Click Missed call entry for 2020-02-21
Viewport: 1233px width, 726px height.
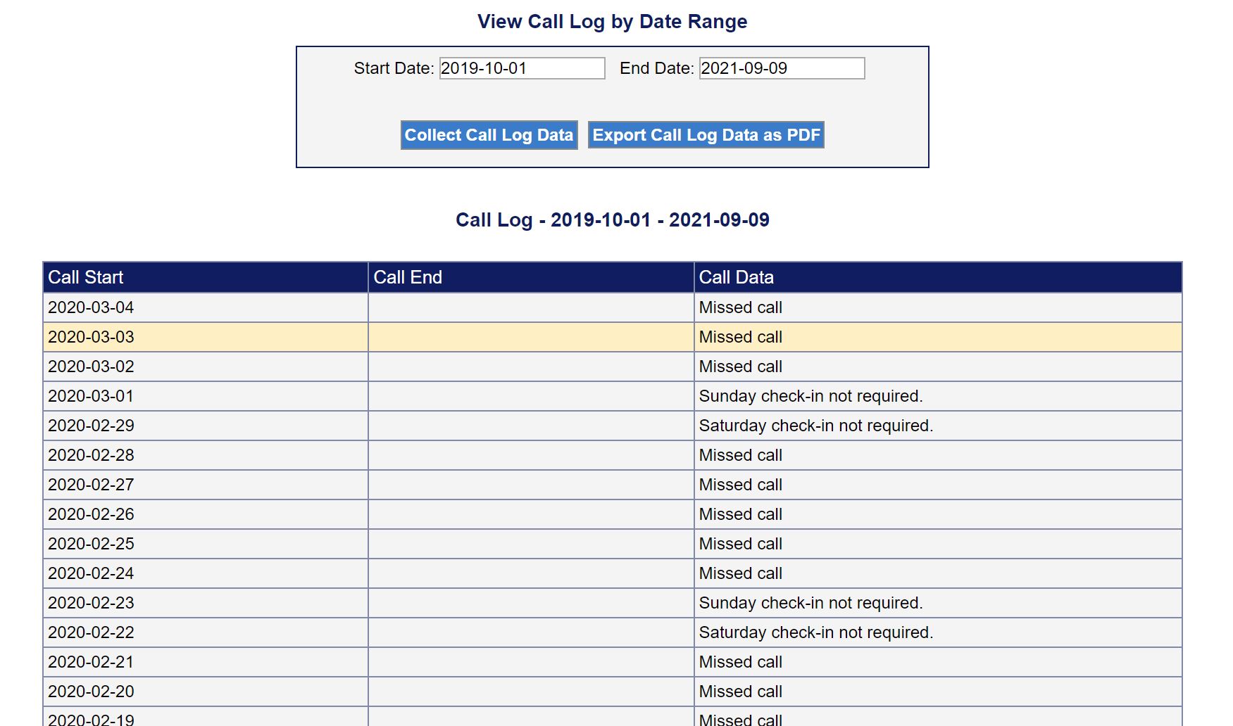pos(740,662)
